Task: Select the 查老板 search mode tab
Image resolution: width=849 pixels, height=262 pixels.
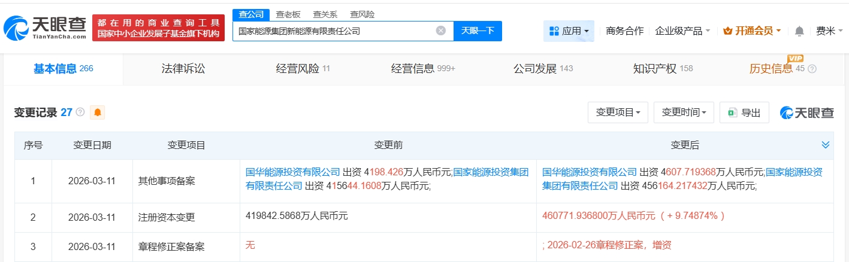Action: pos(288,14)
